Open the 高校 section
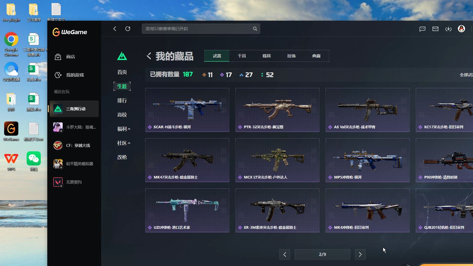Viewport: 473px width, 266px height. point(122,115)
